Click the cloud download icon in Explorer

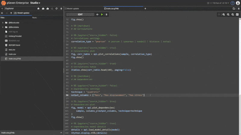click(x=43, y=9)
